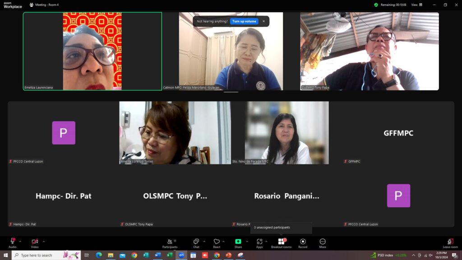The width and height of the screenshot is (462, 260).
Task: Click the 3 unassigned participants tooltip
Action: coord(281,227)
